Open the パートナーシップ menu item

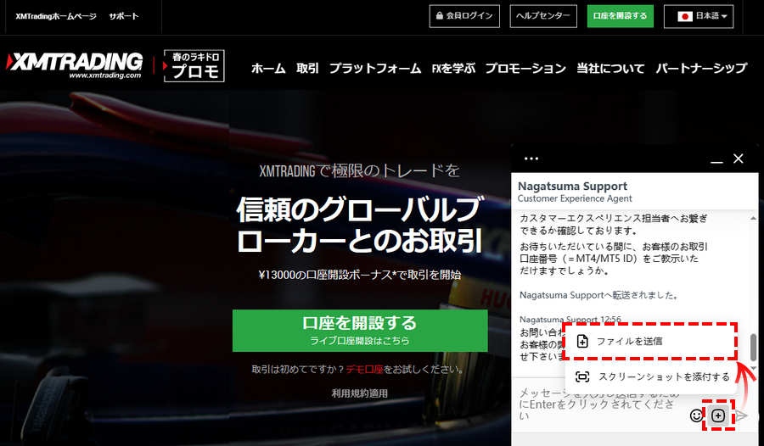701,68
